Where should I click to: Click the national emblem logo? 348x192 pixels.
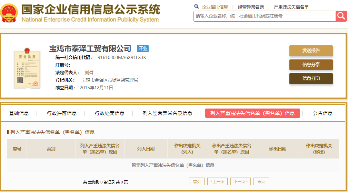click(x=9, y=13)
